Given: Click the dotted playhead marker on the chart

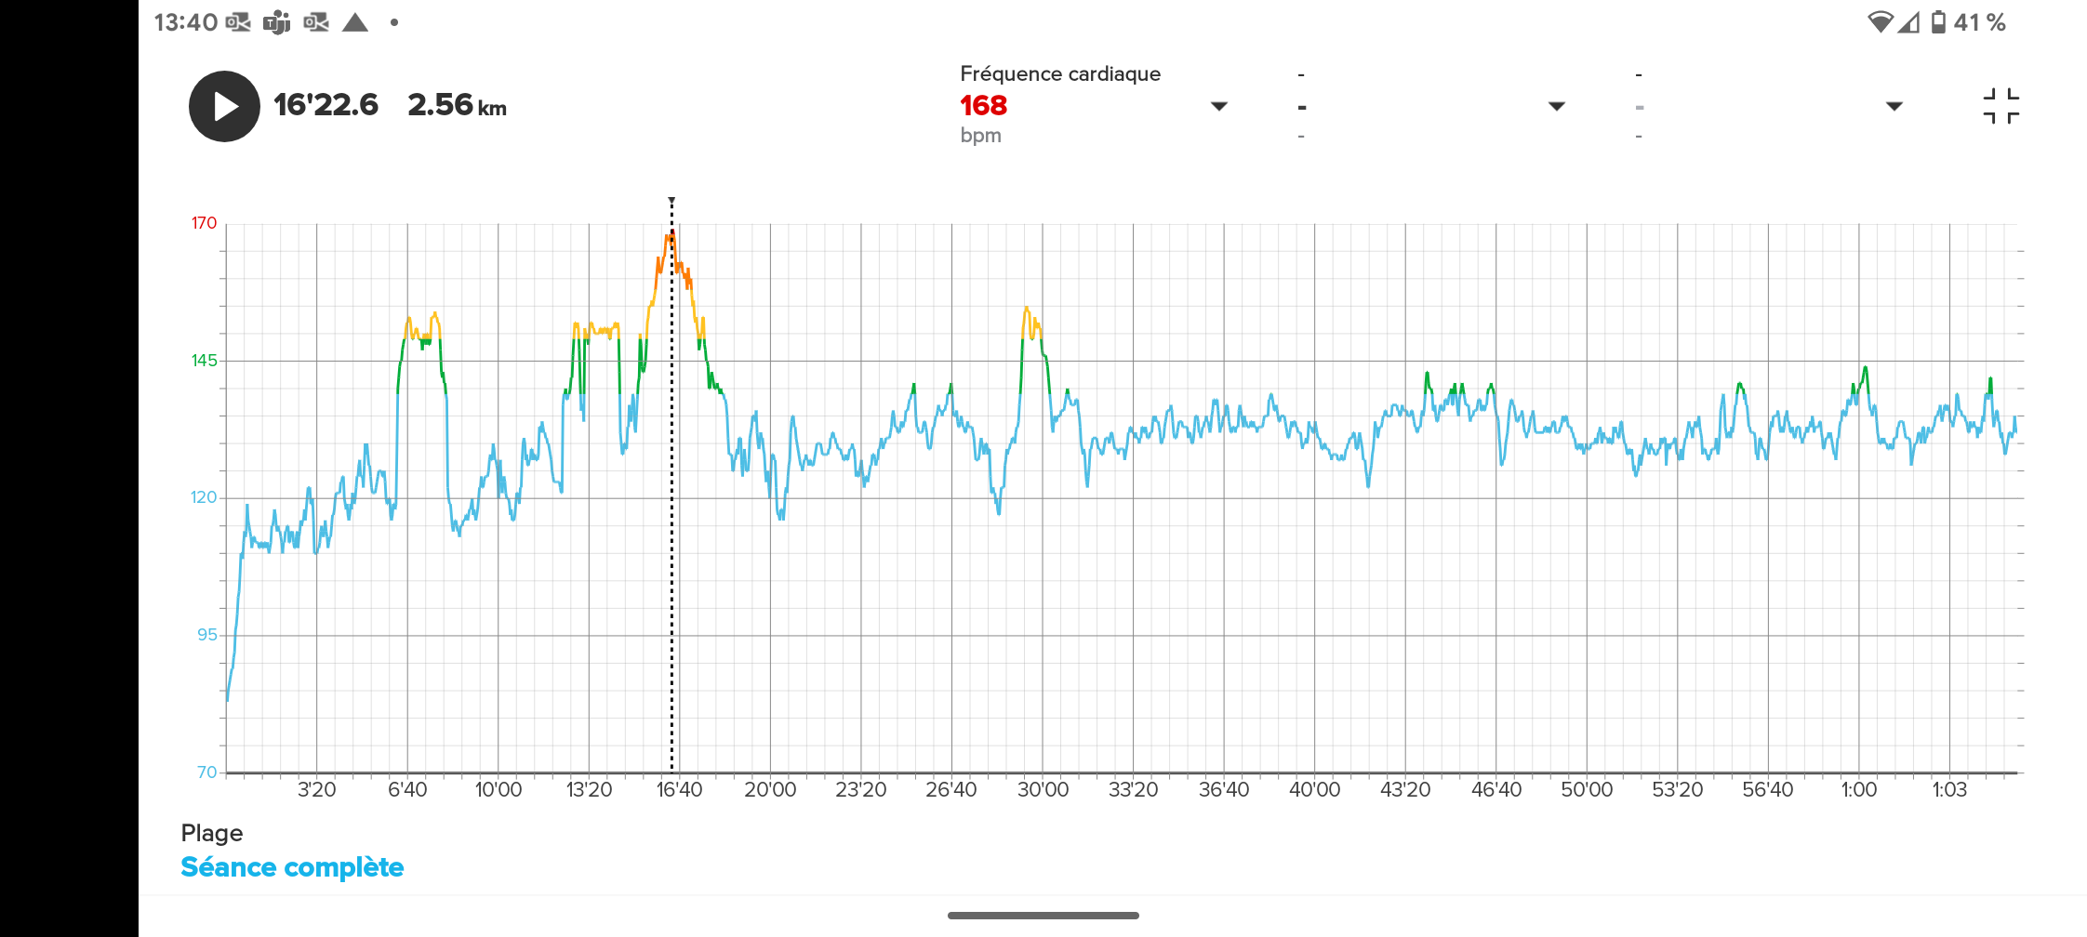Looking at the screenshot, I should pos(671,483).
